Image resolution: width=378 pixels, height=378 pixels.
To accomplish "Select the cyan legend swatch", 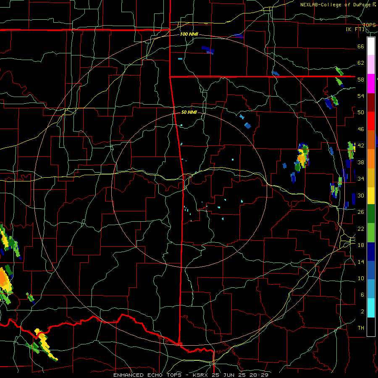I will pos(371,308).
